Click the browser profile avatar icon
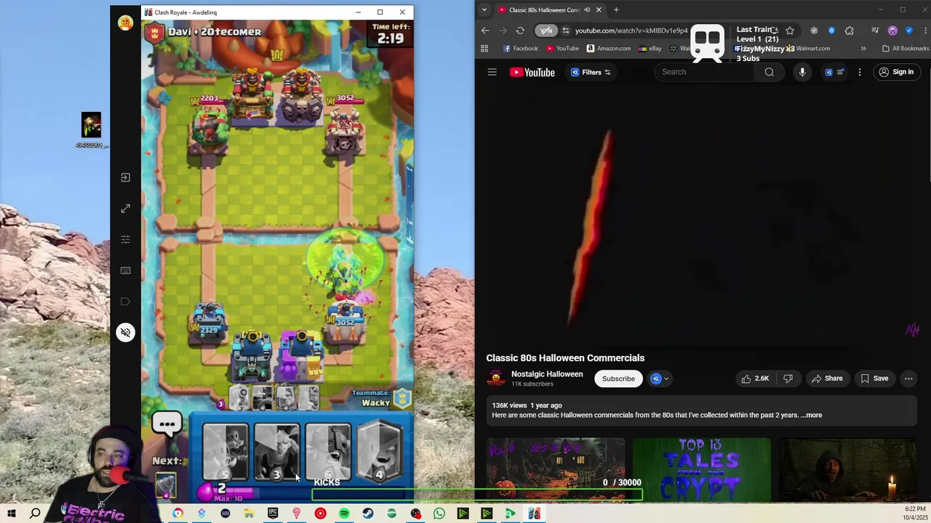This screenshot has height=523, width=931. (x=892, y=31)
